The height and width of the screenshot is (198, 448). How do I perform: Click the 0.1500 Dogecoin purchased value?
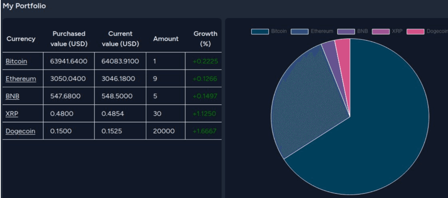(x=61, y=131)
